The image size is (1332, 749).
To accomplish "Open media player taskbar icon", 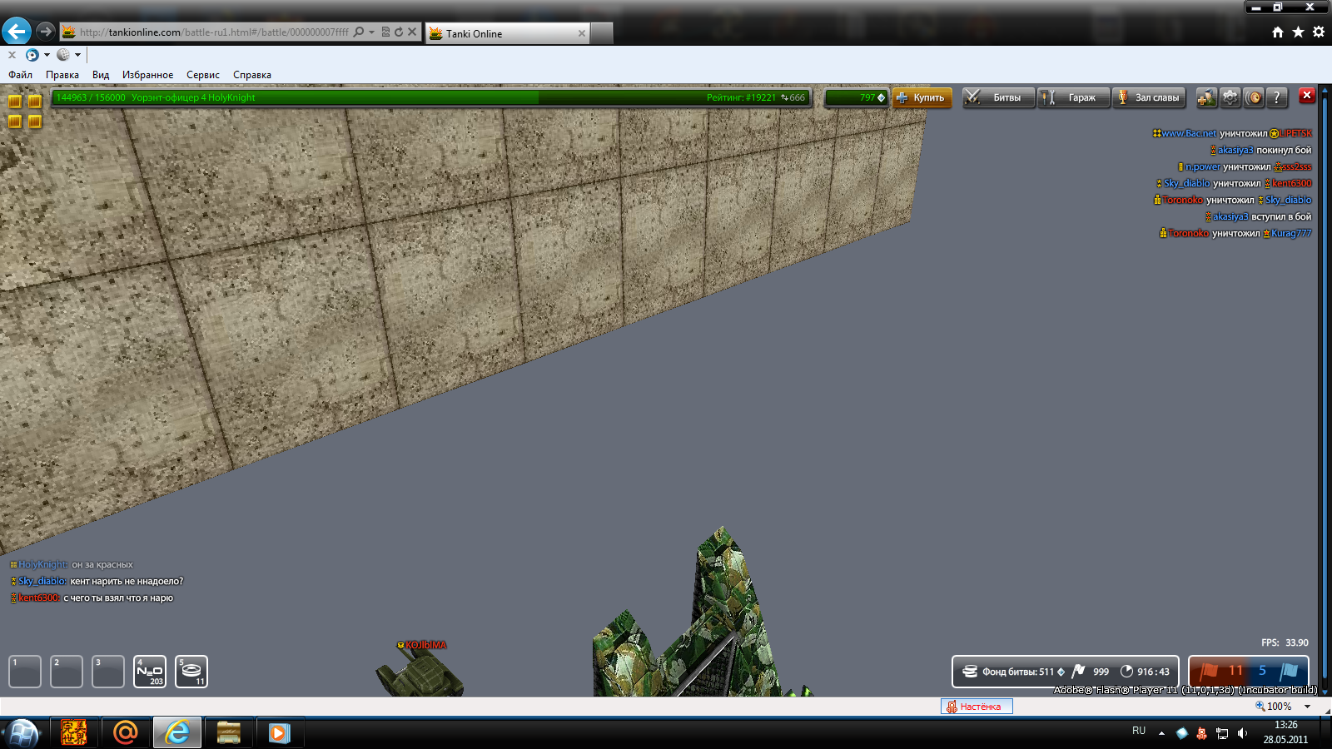I will pyautogui.click(x=279, y=732).
